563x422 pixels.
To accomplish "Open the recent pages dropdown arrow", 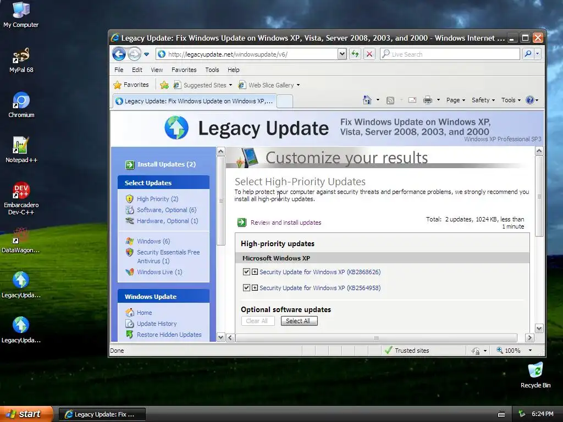I will pyautogui.click(x=146, y=54).
